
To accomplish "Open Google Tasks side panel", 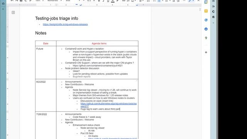I will click(206, 20).
